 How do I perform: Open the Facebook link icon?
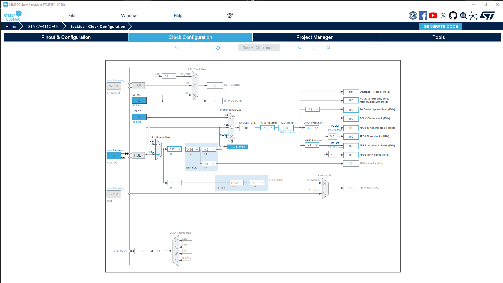point(423,16)
